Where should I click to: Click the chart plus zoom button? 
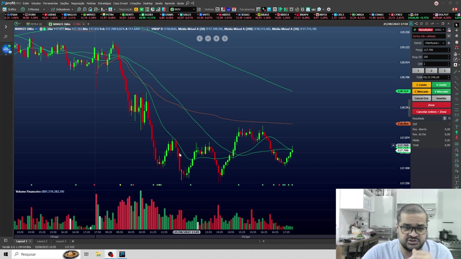pyautogui.click(x=216, y=38)
